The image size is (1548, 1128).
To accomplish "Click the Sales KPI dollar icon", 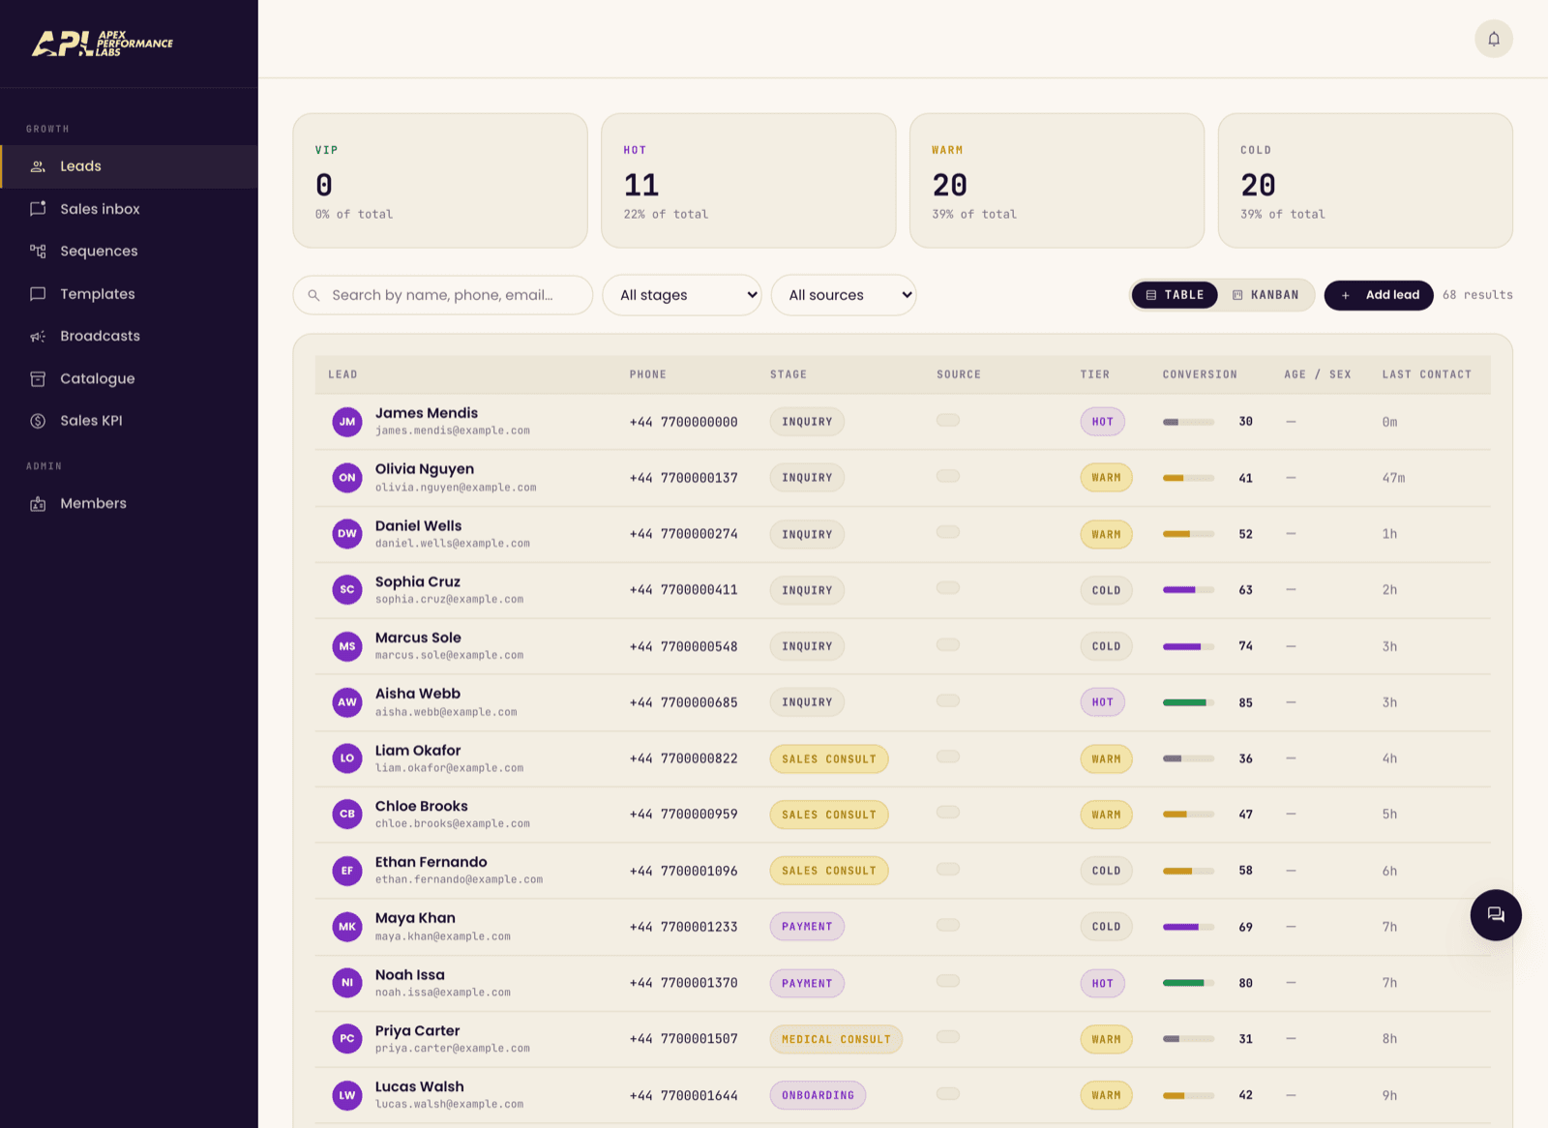I will point(38,421).
